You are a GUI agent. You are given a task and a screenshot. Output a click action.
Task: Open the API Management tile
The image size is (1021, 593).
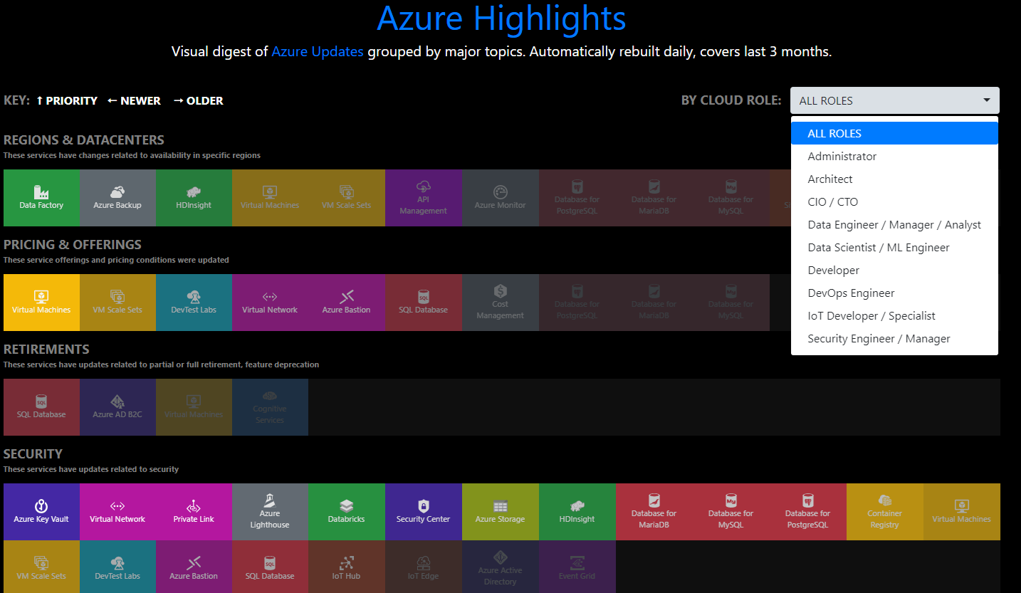tap(424, 198)
